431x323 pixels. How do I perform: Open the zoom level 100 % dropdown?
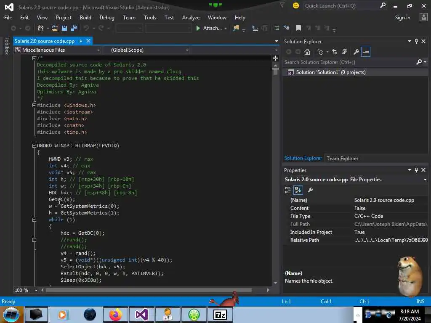click(x=36, y=290)
